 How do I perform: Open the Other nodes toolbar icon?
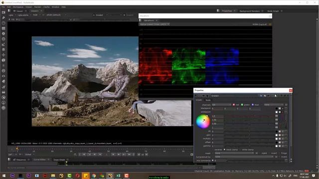click(3, 92)
